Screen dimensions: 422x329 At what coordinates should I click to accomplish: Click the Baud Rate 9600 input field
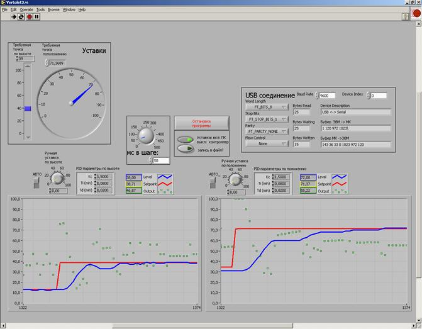coord(327,96)
